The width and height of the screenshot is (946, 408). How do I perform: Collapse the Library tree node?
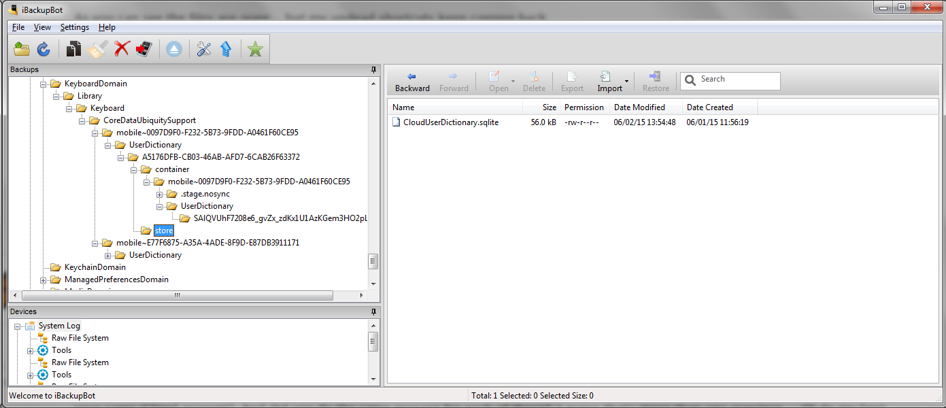(x=56, y=96)
